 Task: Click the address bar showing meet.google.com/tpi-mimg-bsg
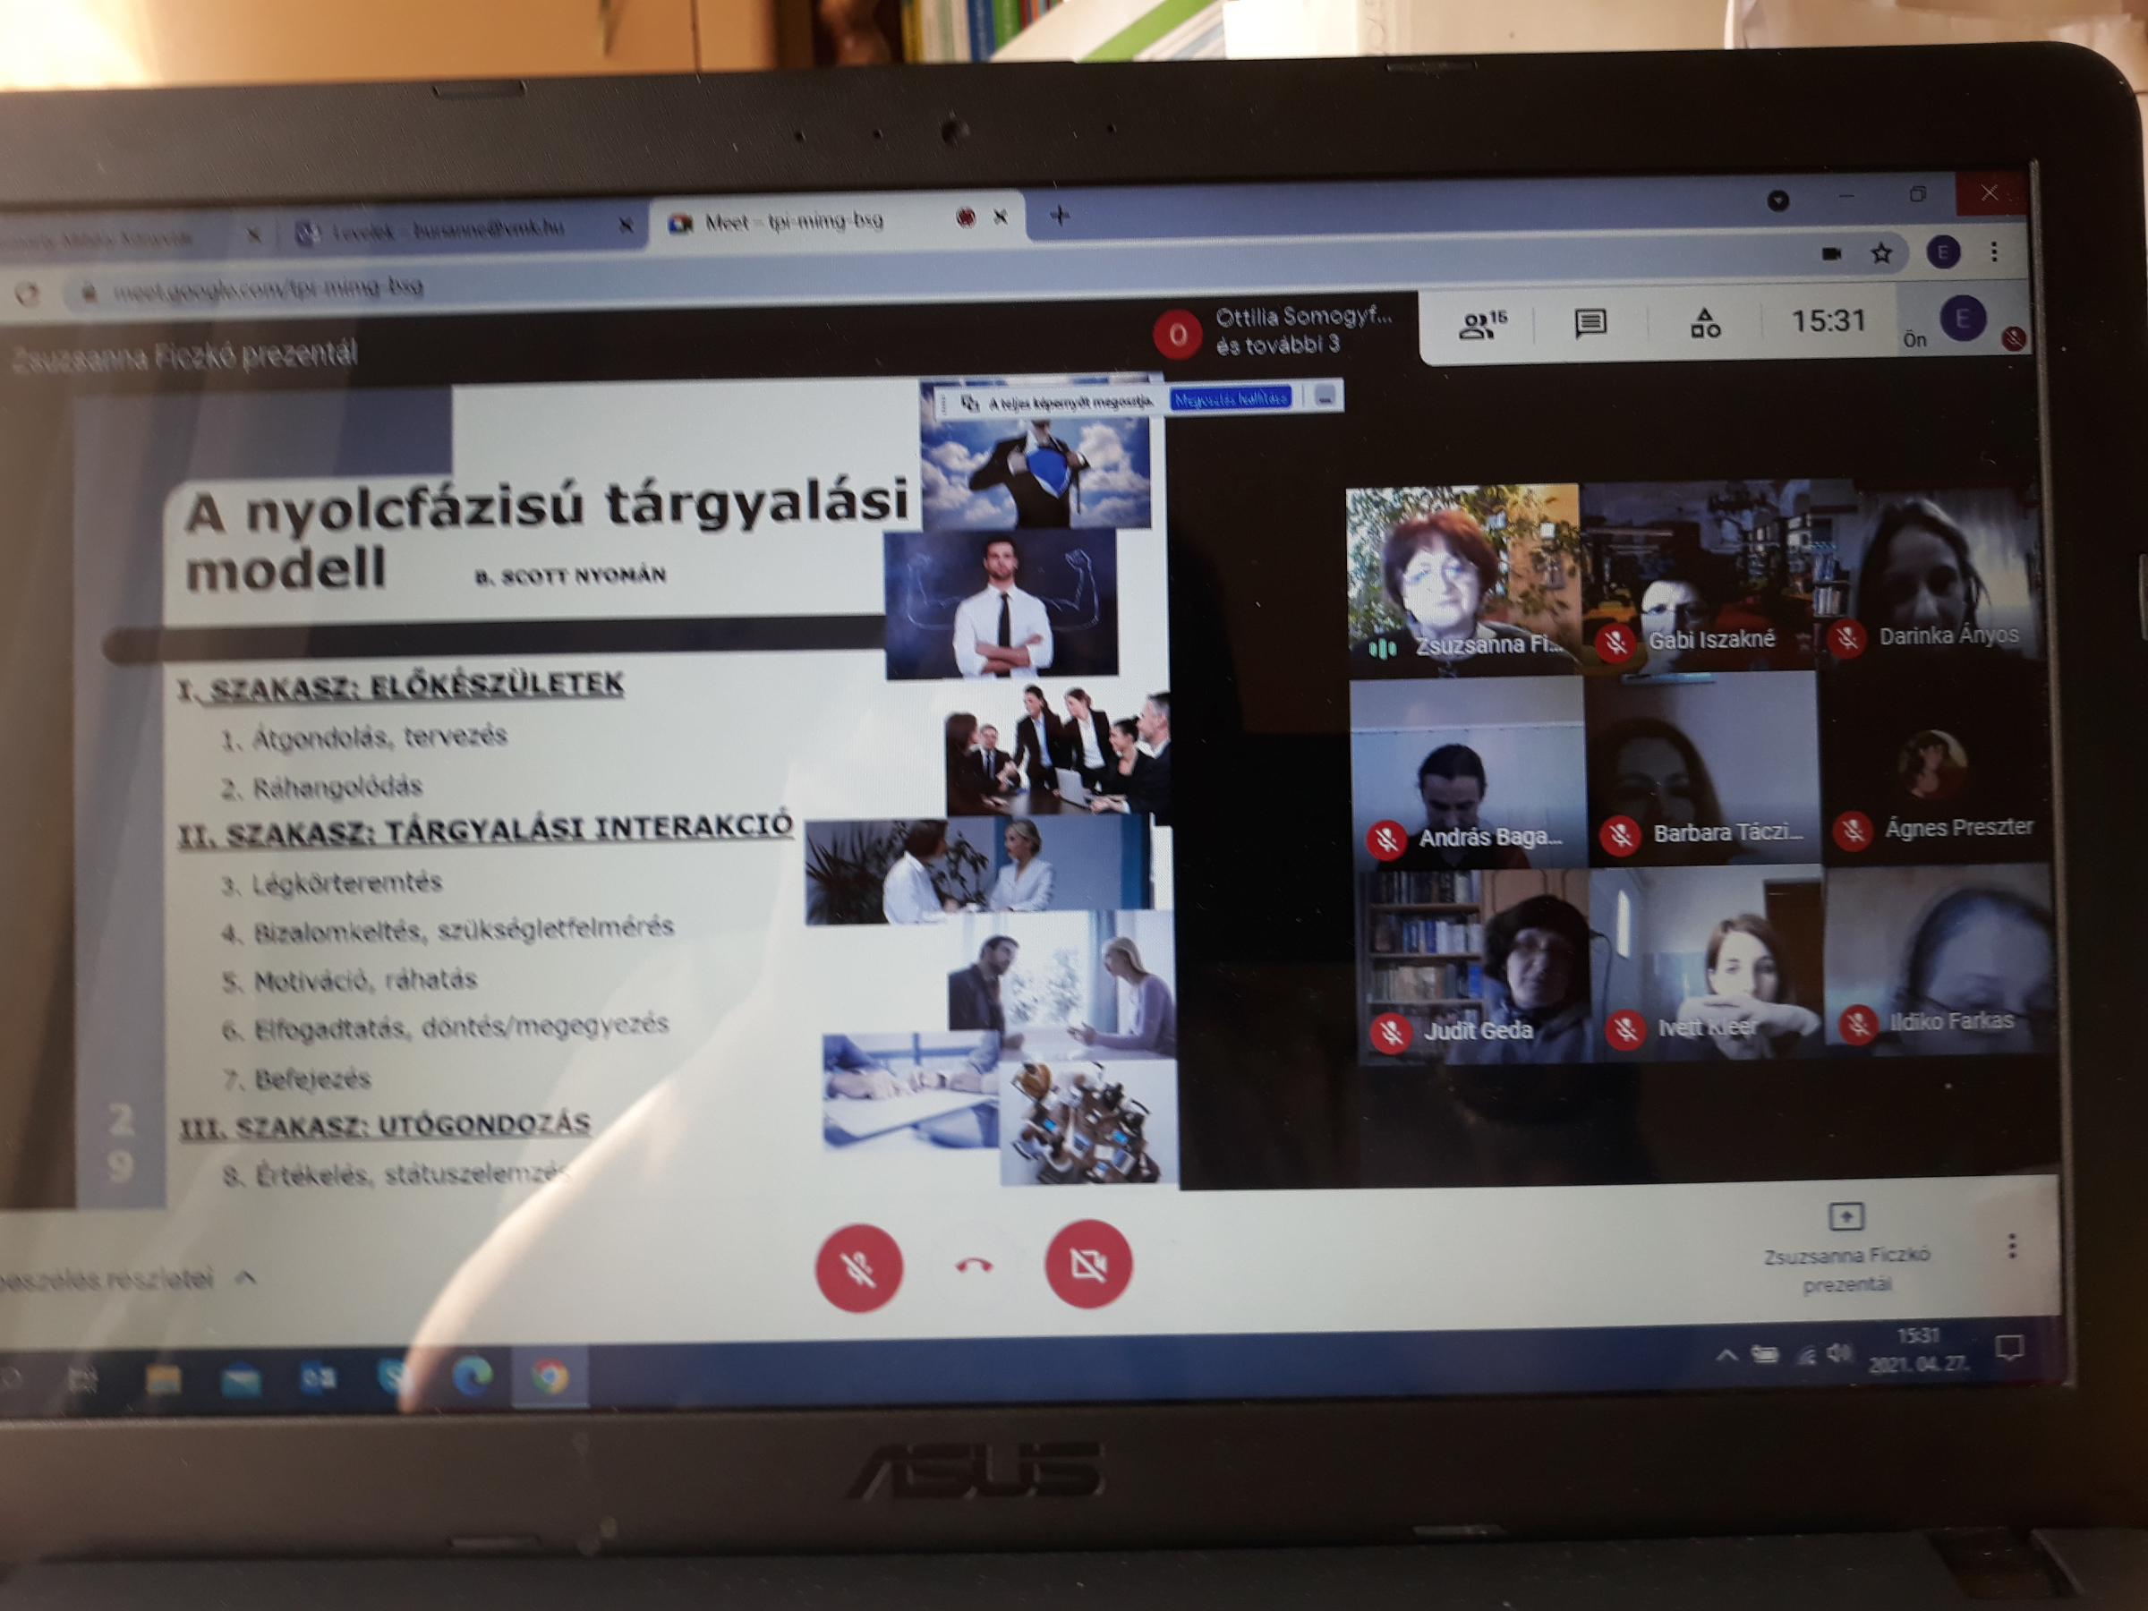click(268, 288)
